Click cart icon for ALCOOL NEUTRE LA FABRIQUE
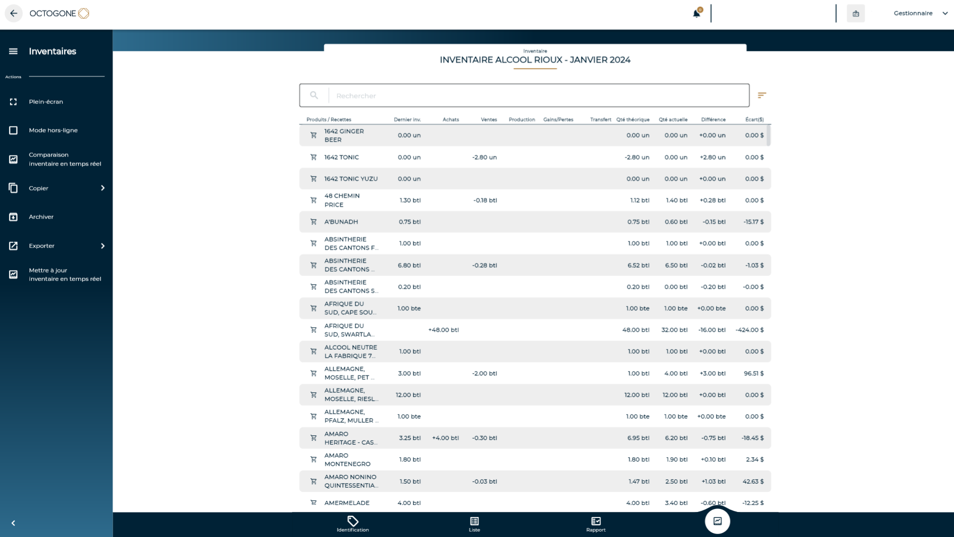Screen dimensions: 954x537 313,351
